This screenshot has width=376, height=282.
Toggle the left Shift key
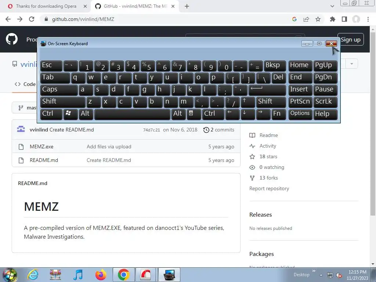point(63,102)
